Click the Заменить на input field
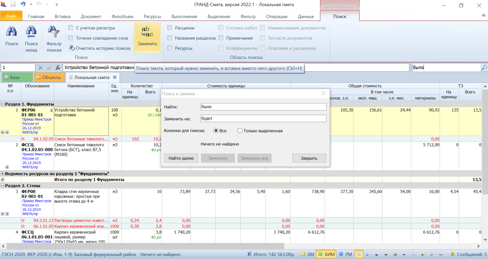The image size is (488, 259). (x=263, y=118)
